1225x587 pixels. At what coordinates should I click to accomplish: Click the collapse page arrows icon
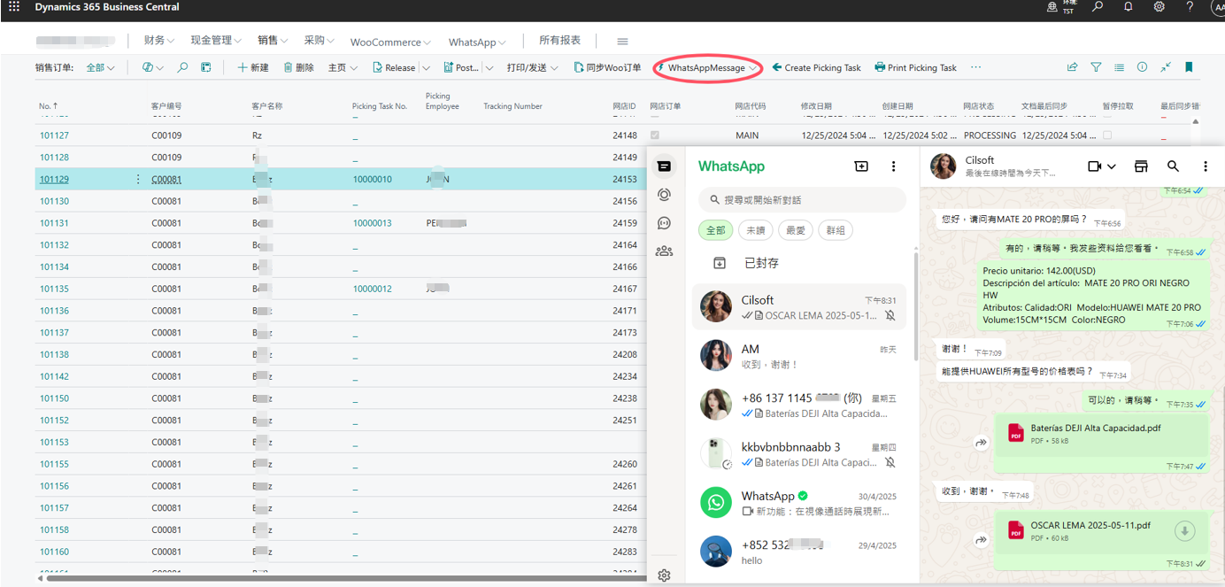pyautogui.click(x=1166, y=67)
